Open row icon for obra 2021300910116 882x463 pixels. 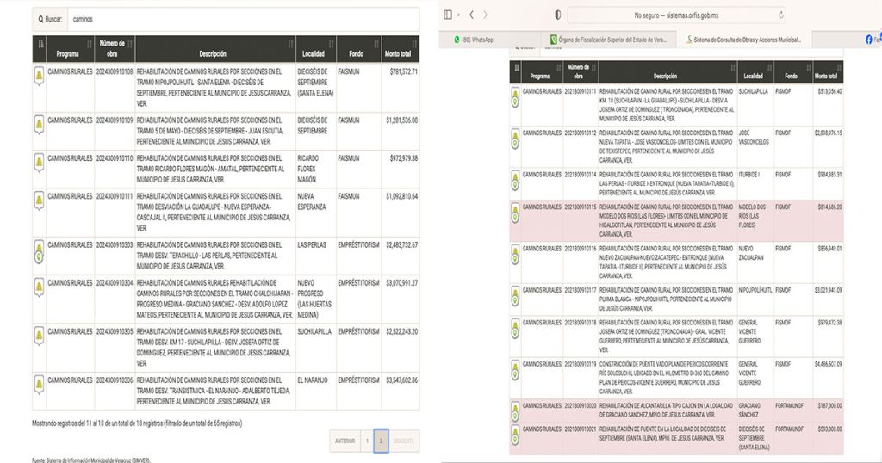click(515, 255)
